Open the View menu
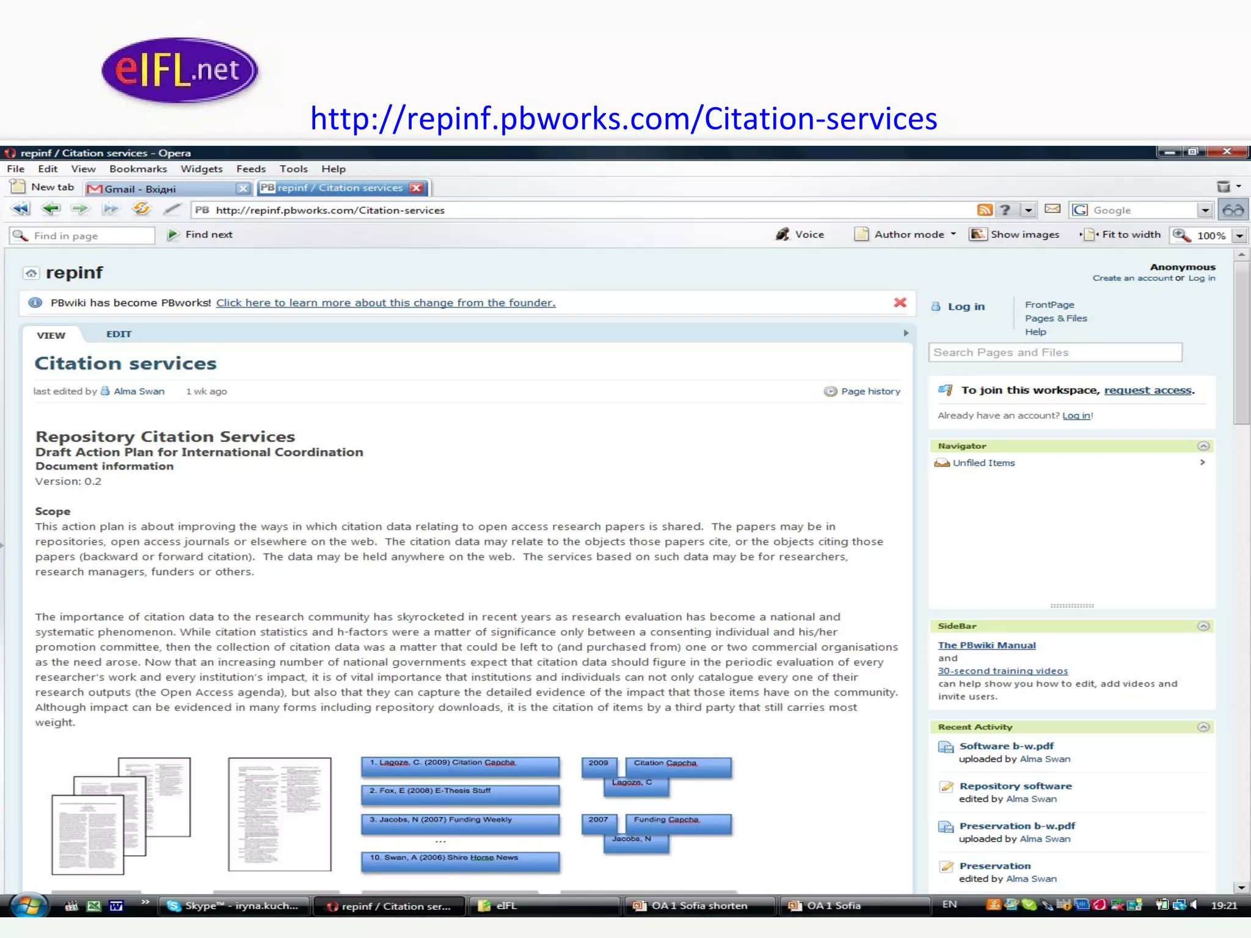Viewport: 1251px width, 938px height. (83, 169)
